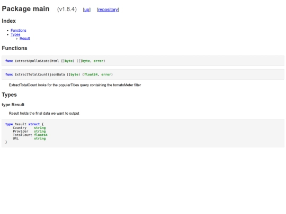Screen dimensions: 286x214
Task: Click the 'type Result' heading
Action: [13, 105]
